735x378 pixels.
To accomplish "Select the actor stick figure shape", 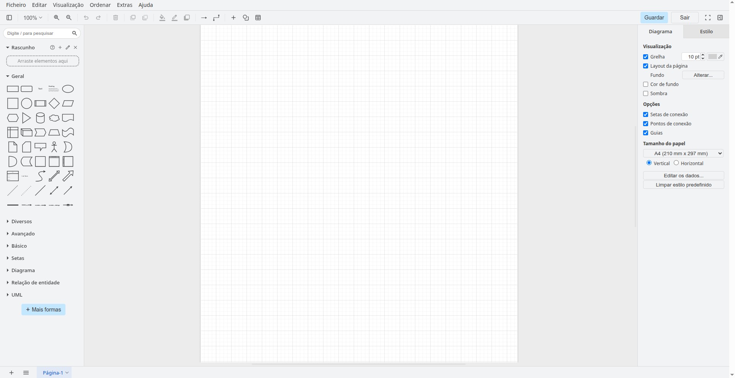I will click(54, 147).
